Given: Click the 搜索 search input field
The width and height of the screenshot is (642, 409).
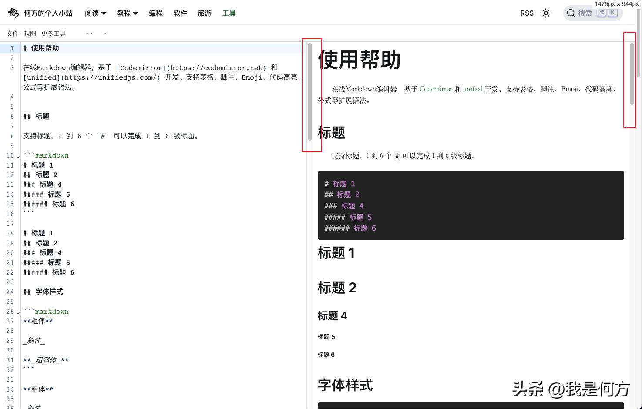Looking at the screenshot, I should (x=585, y=13).
